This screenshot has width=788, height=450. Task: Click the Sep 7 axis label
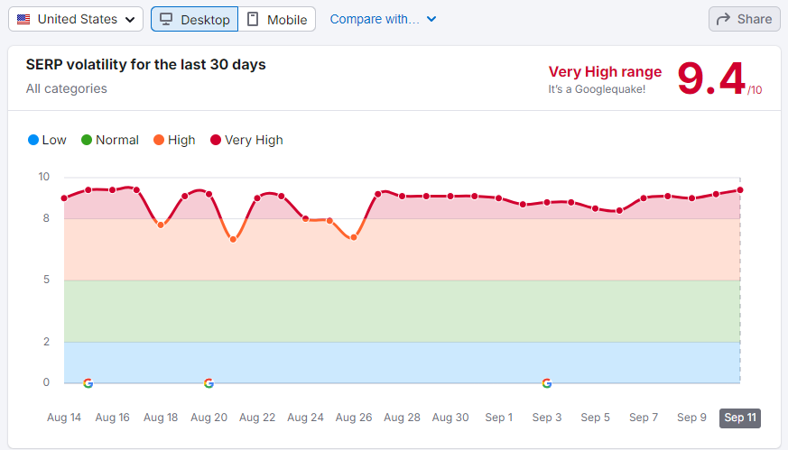(644, 418)
